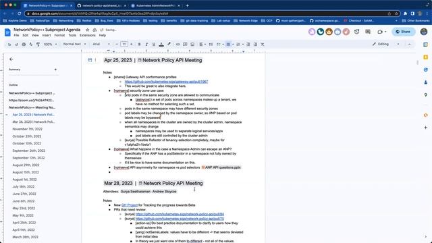
Task: Open the gateway-api pull request link
Action: 166,82
